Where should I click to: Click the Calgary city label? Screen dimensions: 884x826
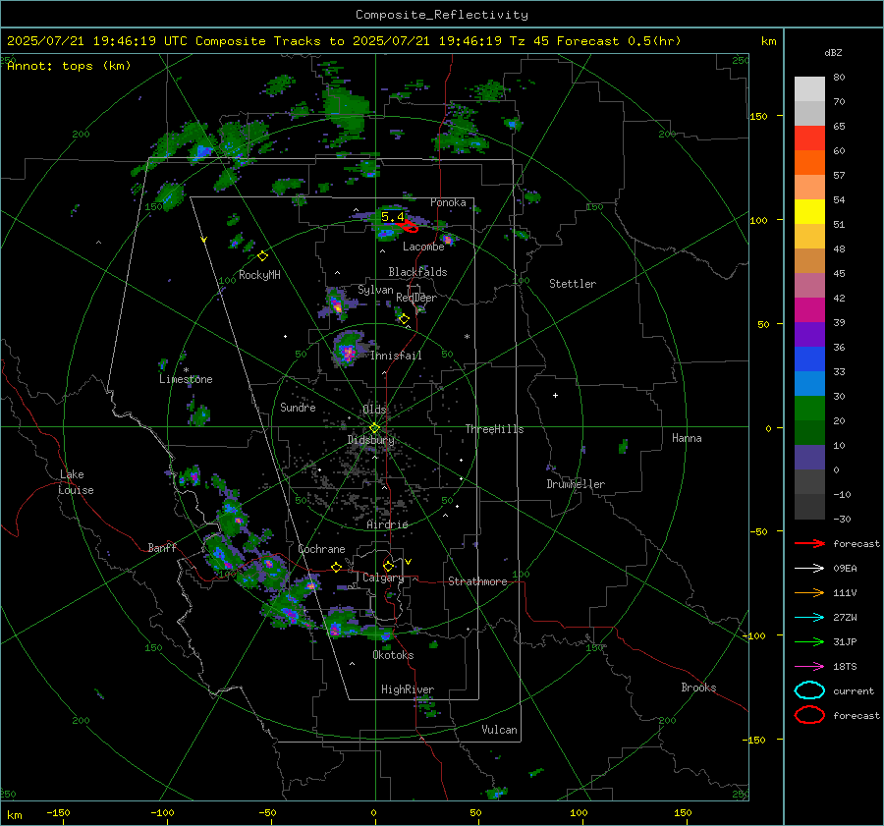click(x=383, y=578)
